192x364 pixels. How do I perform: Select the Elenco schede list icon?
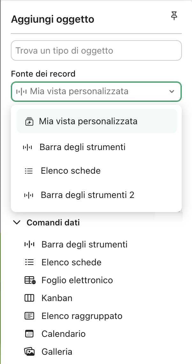(x=29, y=262)
